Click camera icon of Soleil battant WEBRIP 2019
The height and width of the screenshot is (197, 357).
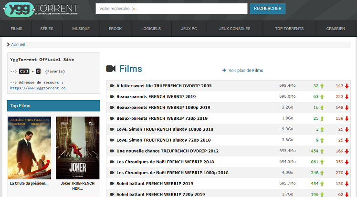pos(112,184)
